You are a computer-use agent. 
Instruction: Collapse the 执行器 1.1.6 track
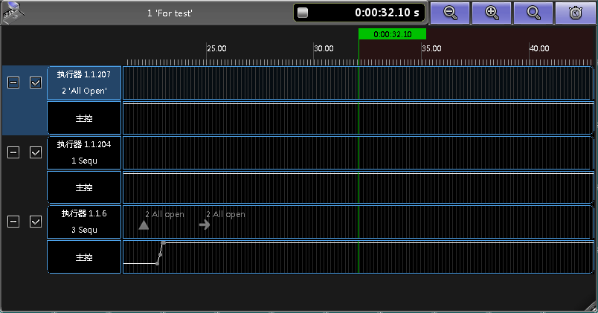tap(13, 222)
